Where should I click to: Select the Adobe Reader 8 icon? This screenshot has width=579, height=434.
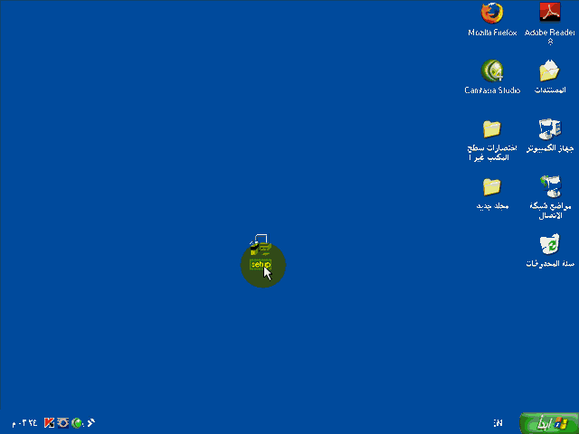[550, 14]
